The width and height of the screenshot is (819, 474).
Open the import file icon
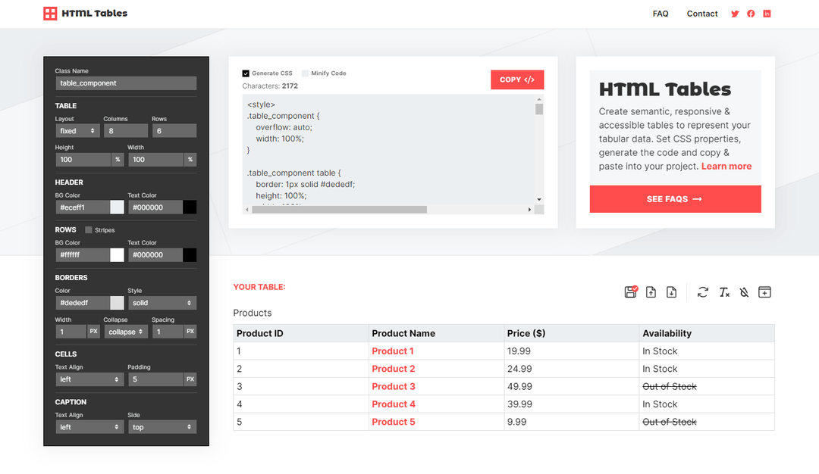tap(651, 292)
